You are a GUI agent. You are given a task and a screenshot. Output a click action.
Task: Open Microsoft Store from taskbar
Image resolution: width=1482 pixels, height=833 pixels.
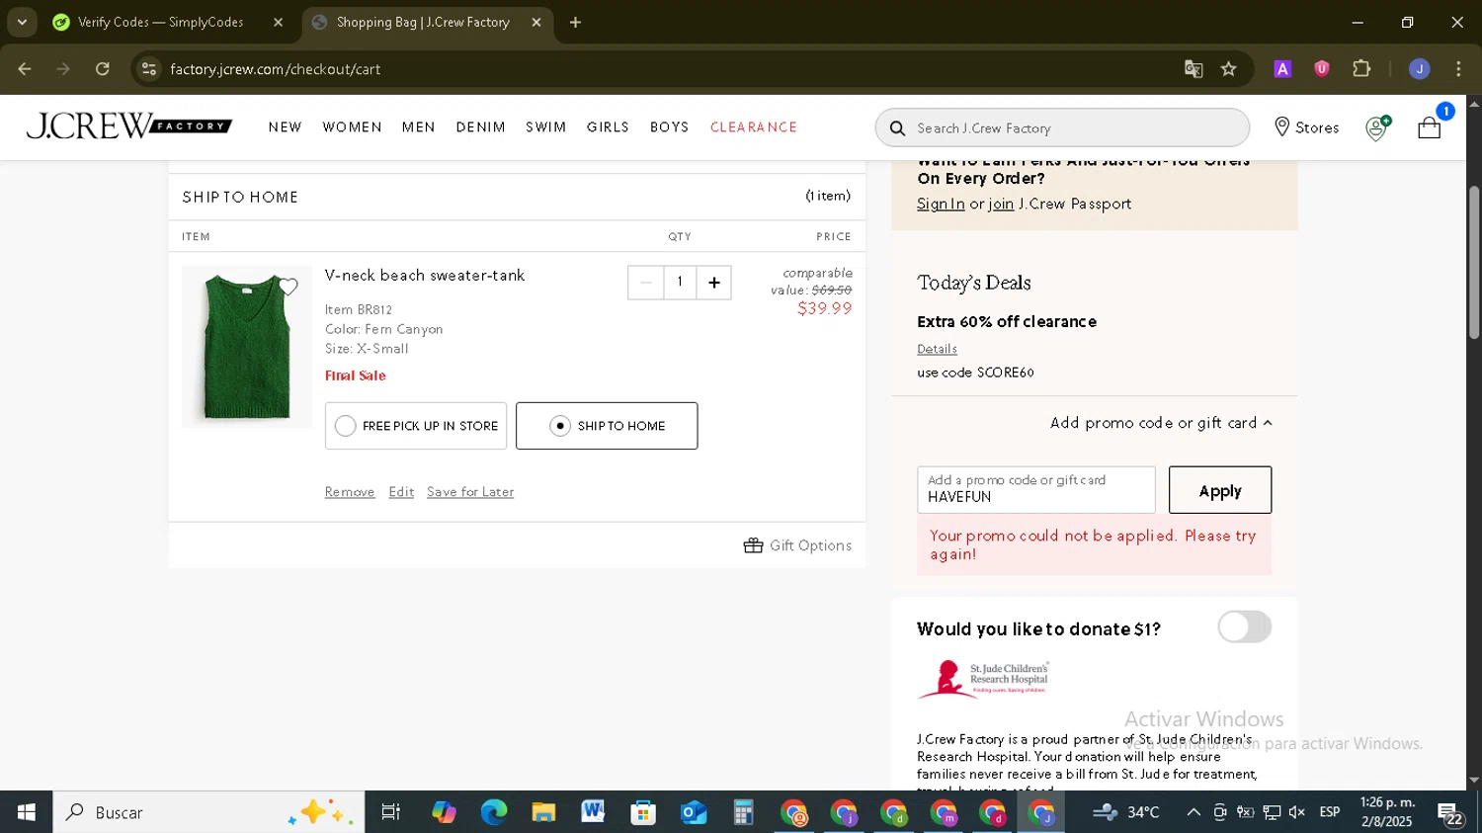[x=643, y=812]
